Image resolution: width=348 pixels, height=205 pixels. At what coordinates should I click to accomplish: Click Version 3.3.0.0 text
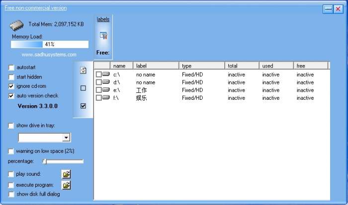tap(38, 106)
